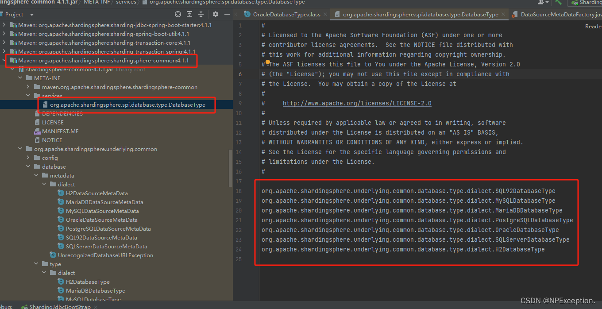Expand the config package

point(28,158)
